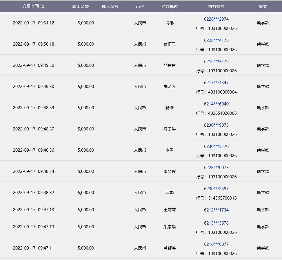Click the 摘要 column header
Image resolution: width=282 pixels, height=260 pixels.
tap(263, 6)
